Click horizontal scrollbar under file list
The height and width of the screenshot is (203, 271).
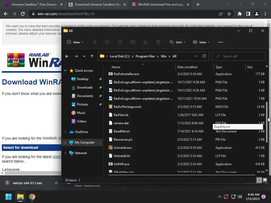(x=182, y=175)
